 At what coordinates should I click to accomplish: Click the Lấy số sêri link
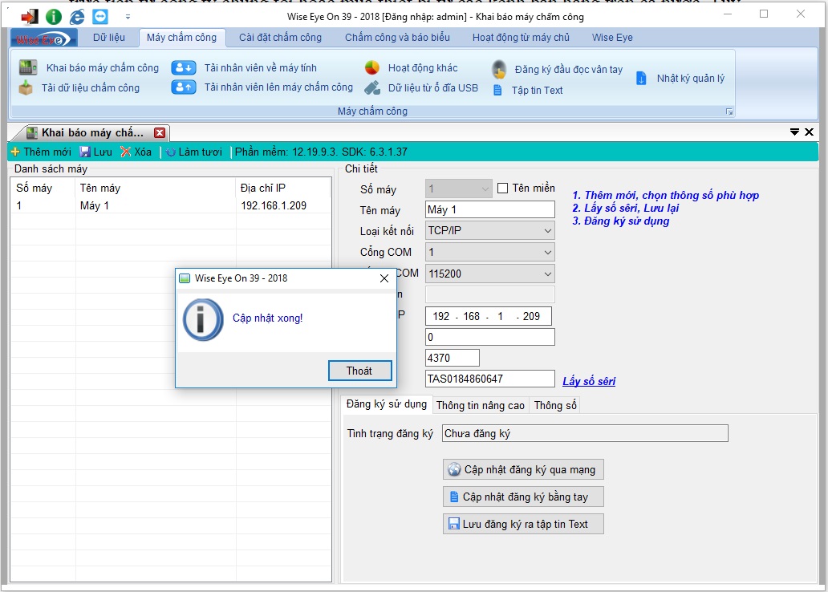tap(589, 381)
